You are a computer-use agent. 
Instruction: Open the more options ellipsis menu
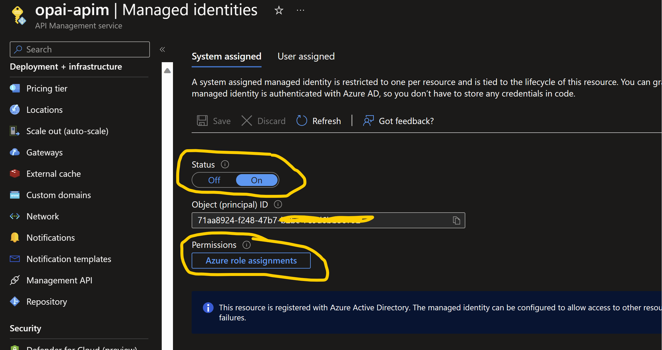[x=300, y=10]
